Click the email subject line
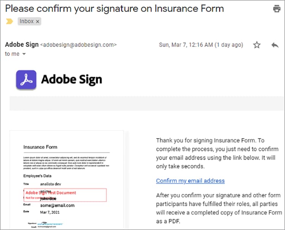 (x=114, y=8)
